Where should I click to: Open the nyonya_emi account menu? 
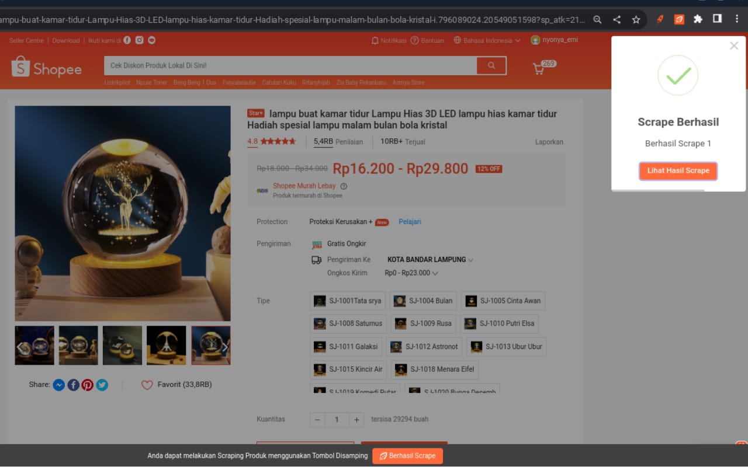coord(554,40)
